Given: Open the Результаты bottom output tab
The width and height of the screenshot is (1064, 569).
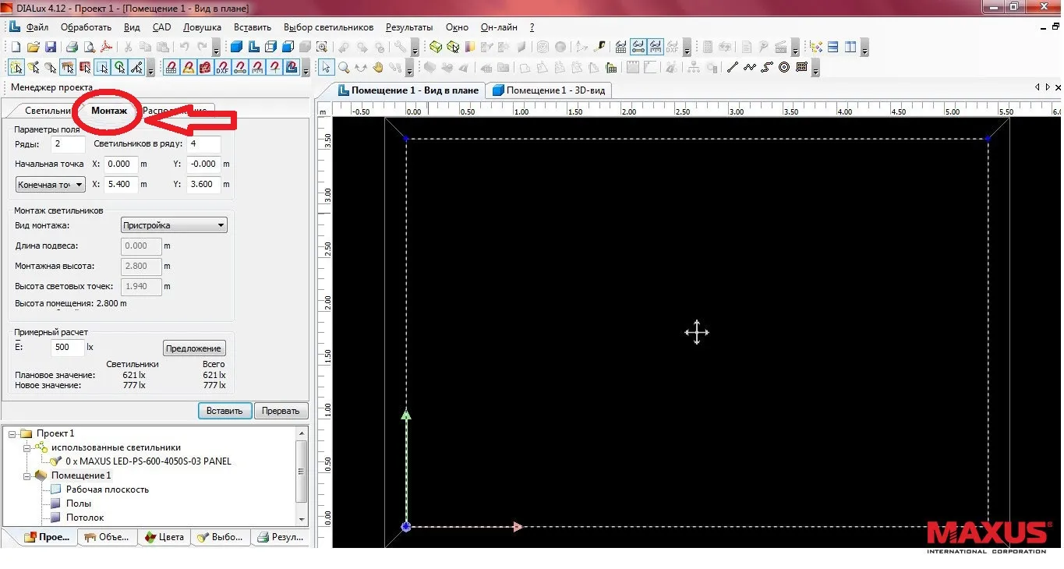Looking at the screenshot, I should point(281,537).
